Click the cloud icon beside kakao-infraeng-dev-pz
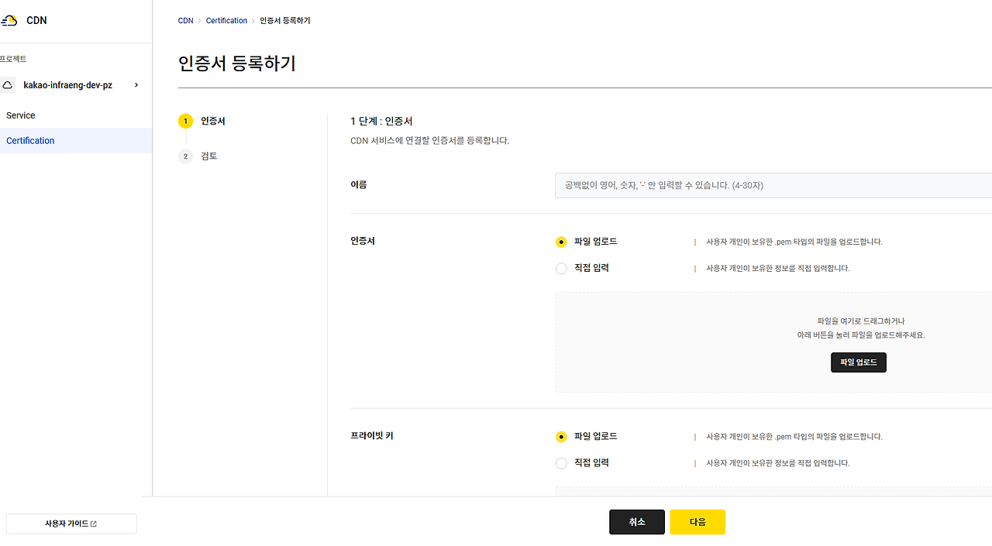This screenshot has height=546, width=992. [8, 84]
